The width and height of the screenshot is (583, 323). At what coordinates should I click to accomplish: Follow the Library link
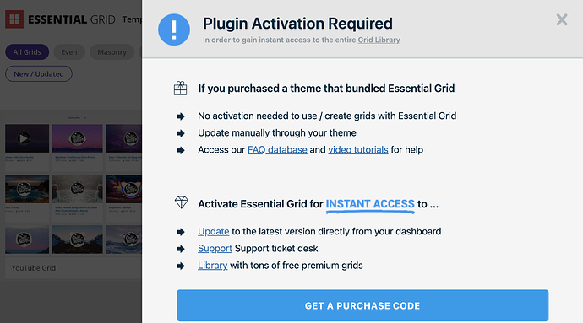click(x=212, y=266)
